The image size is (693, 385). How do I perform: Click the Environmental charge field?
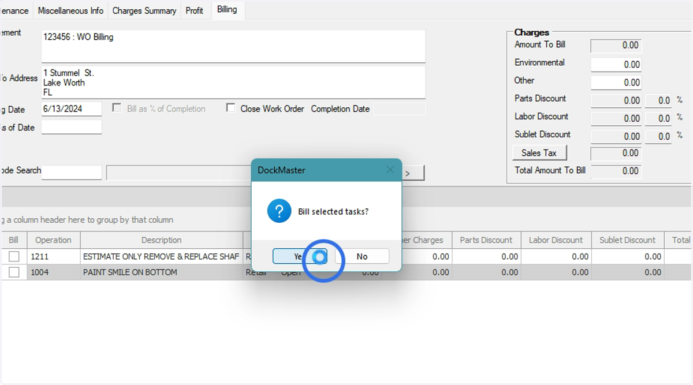[x=616, y=64]
